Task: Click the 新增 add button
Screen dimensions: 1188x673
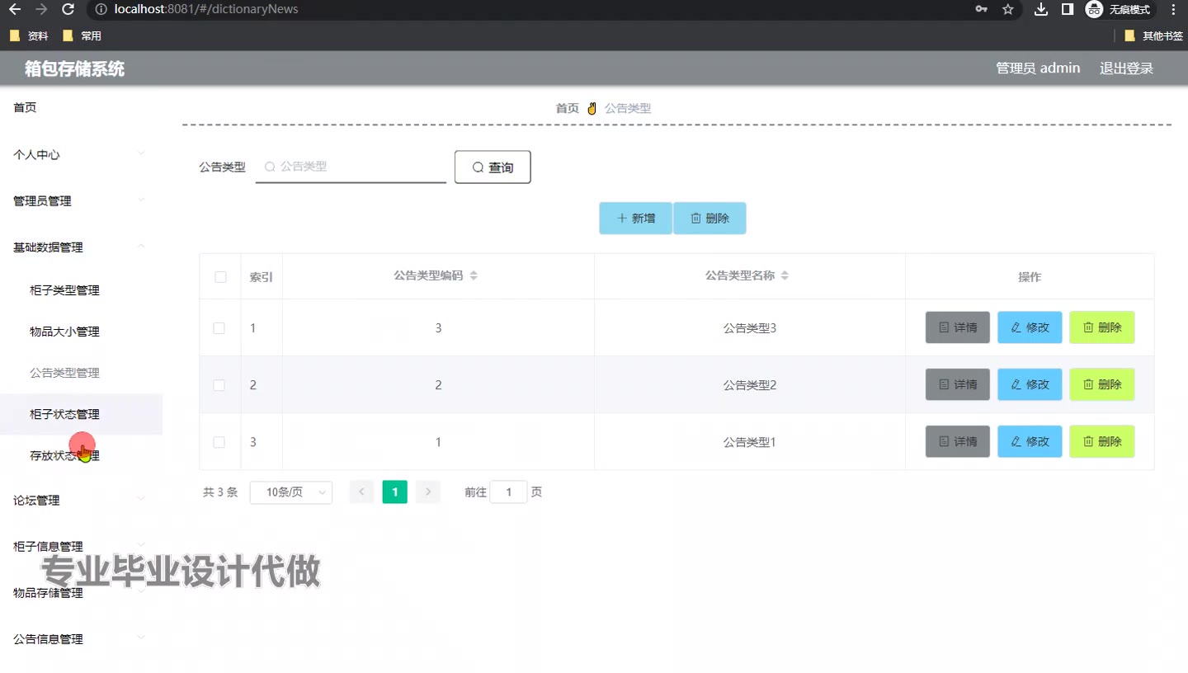Action: [635, 219]
